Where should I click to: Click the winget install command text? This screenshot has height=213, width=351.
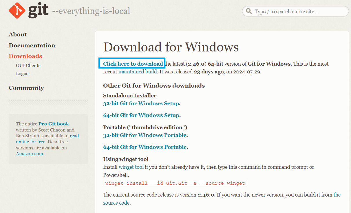tap(175, 183)
